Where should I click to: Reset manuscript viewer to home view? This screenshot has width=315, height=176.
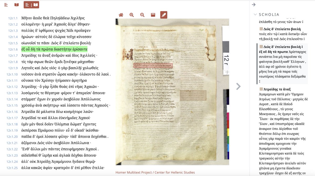pos(121,15)
